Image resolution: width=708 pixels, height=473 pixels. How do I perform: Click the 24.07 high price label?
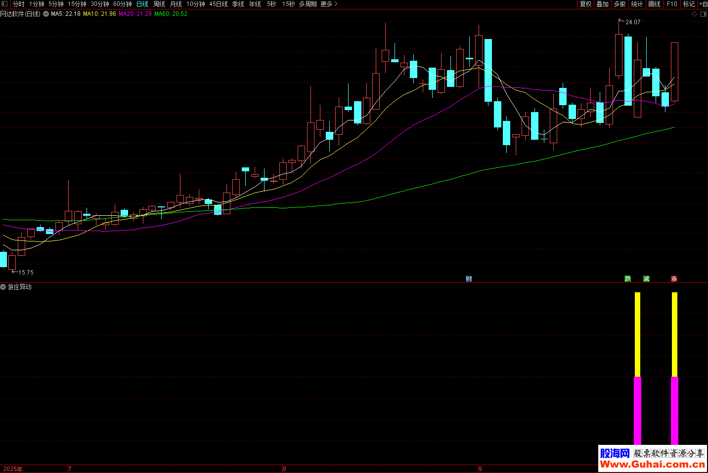point(632,22)
